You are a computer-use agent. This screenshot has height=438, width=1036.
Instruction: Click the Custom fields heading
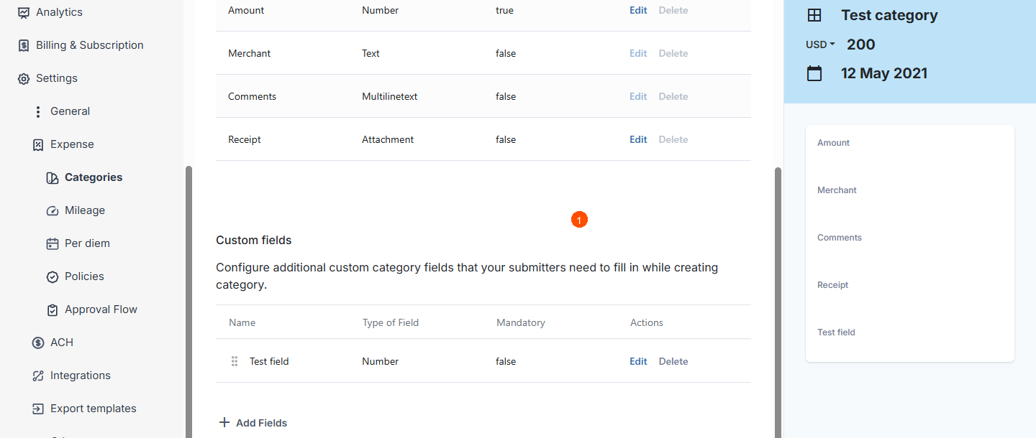254,240
